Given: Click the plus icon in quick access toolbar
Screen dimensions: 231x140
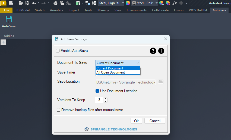Looking at the screenshot, I should pos(181,3).
